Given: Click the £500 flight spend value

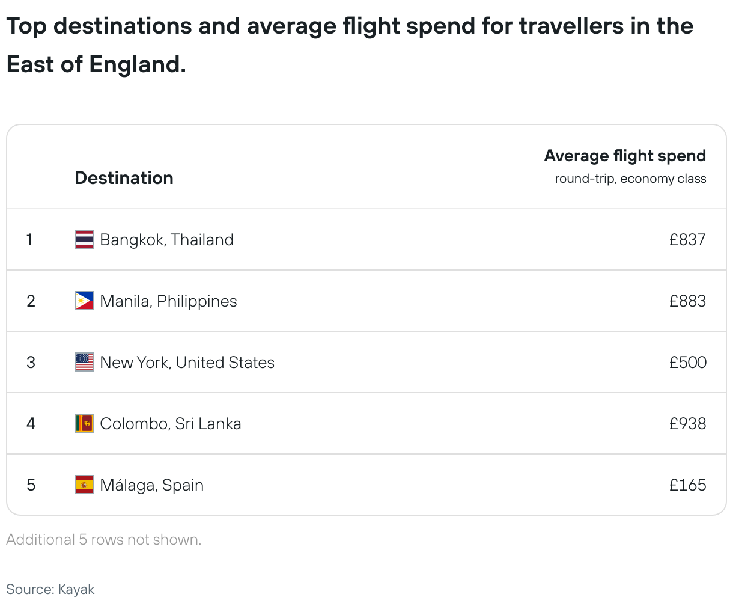Looking at the screenshot, I should pyautogui.click(x=687, y=362).
